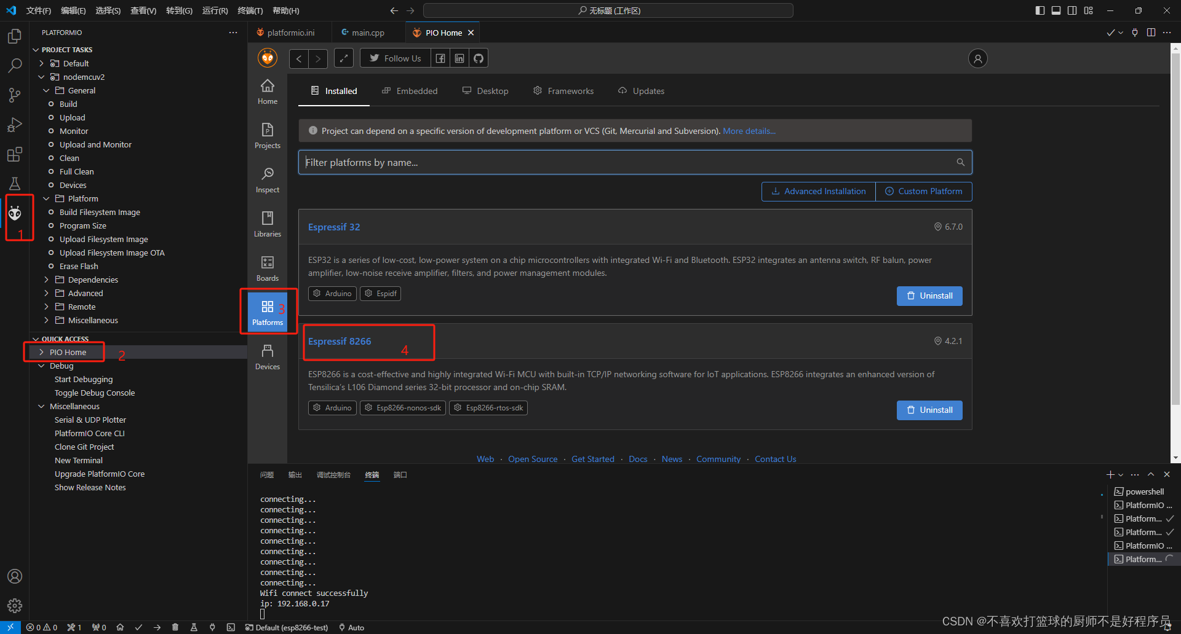Screen dimensions: 1181x634
Task: Switch to the 输出 panel tab
Action: tap(295, 475)
